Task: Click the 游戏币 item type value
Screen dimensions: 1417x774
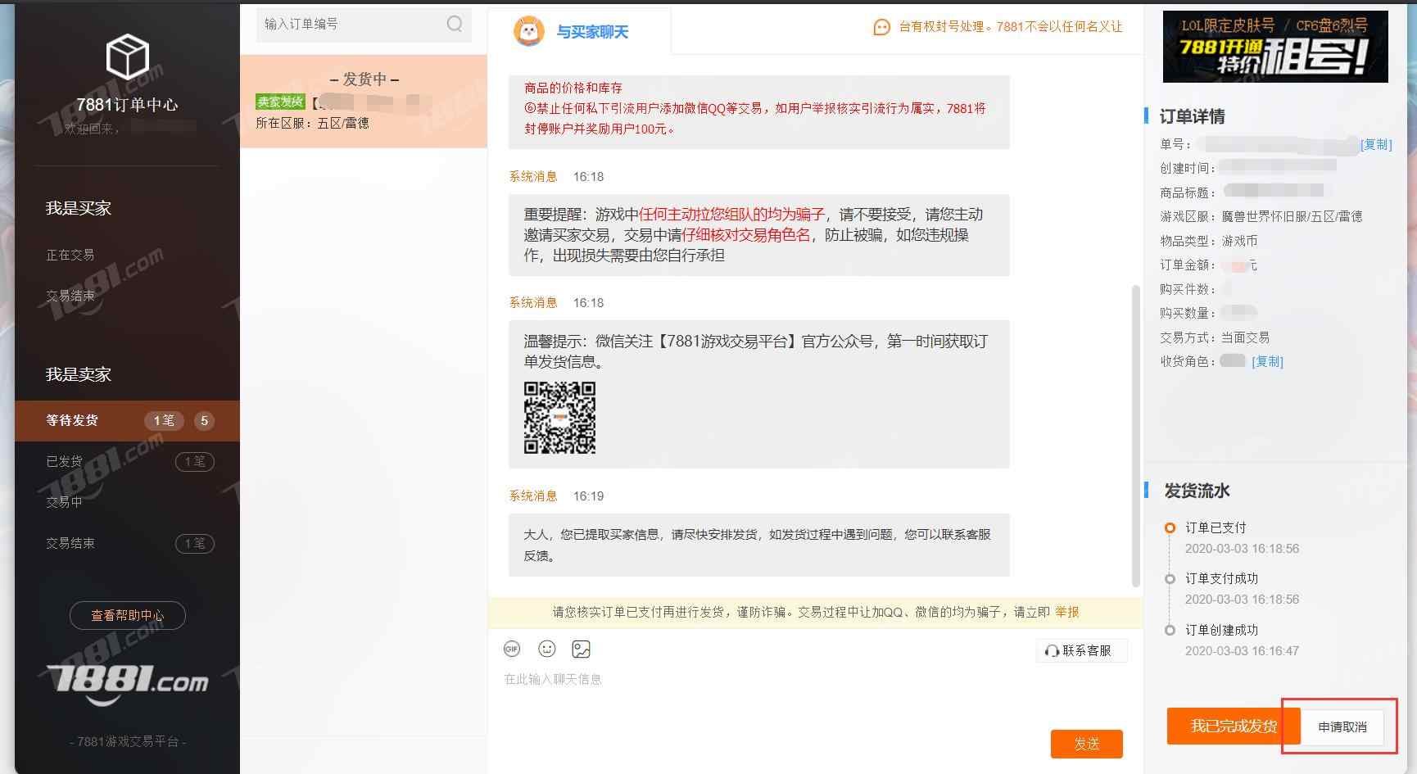Action: [1239, 241]
